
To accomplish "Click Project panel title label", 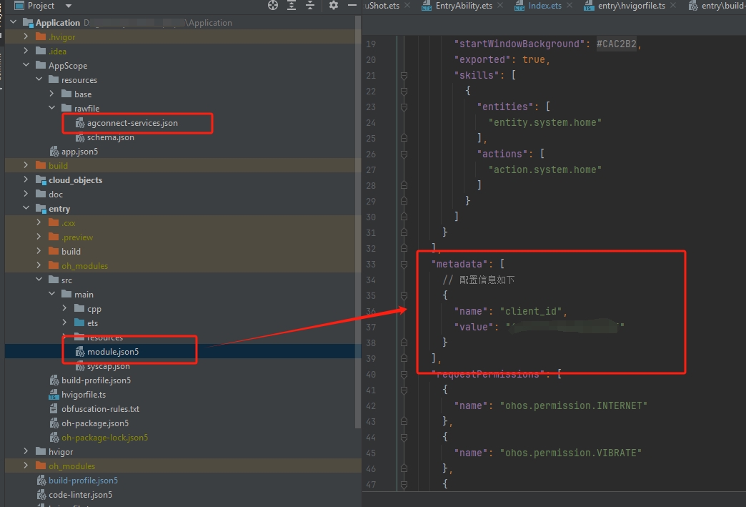I will click(x=41, y=6).
